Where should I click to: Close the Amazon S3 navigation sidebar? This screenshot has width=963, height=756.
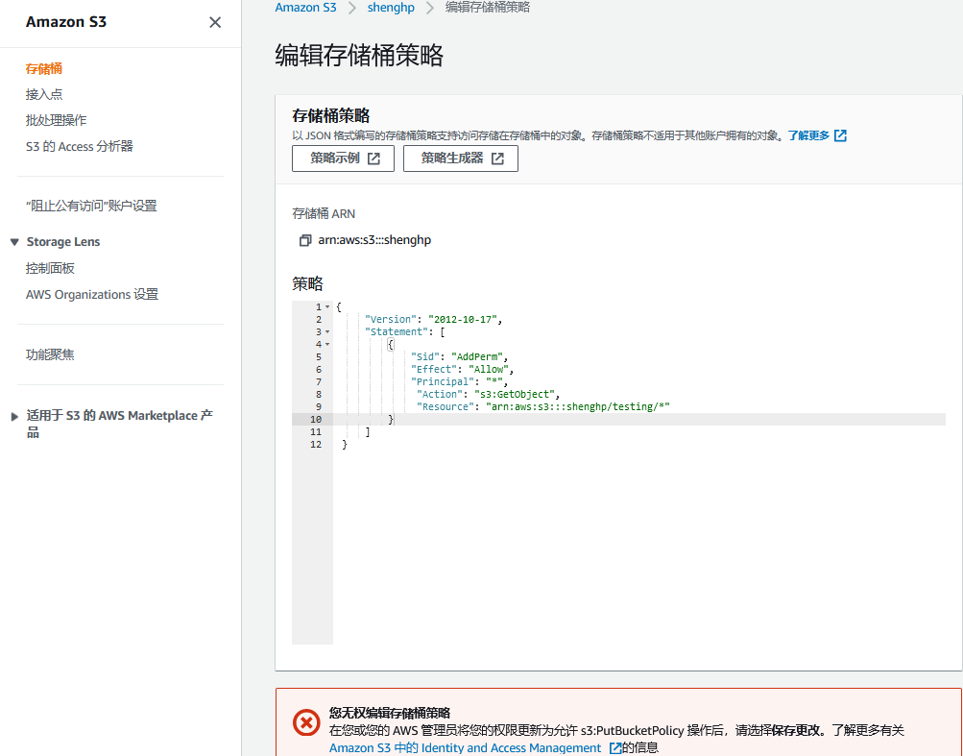pos(215,21)
